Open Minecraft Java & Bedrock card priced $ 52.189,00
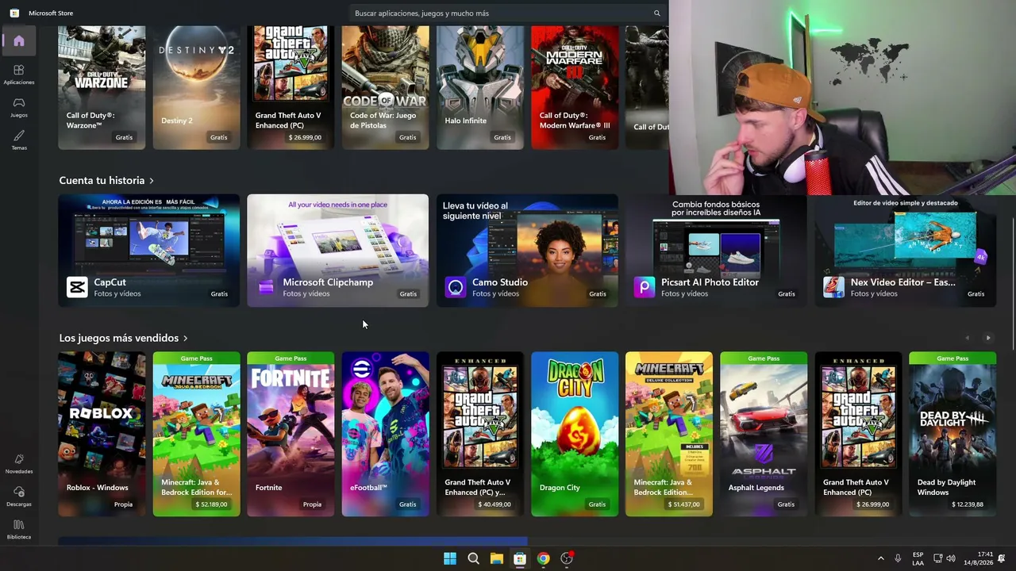The width and height of the screenshot is (1016, 571). [x=196, y=434]
